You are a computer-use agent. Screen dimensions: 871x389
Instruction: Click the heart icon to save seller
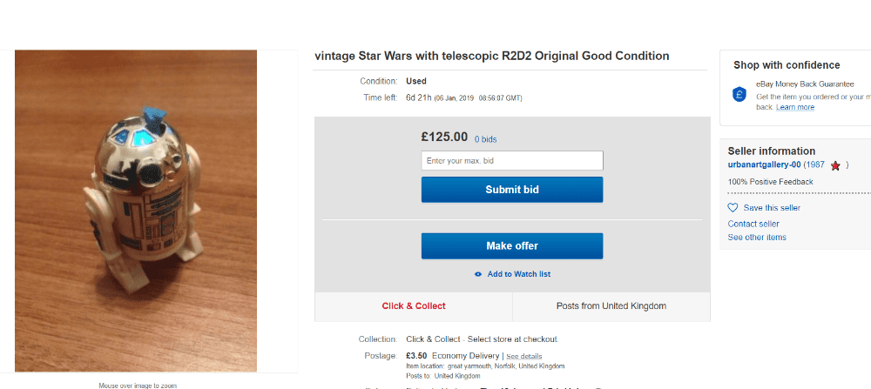point(733,208)
